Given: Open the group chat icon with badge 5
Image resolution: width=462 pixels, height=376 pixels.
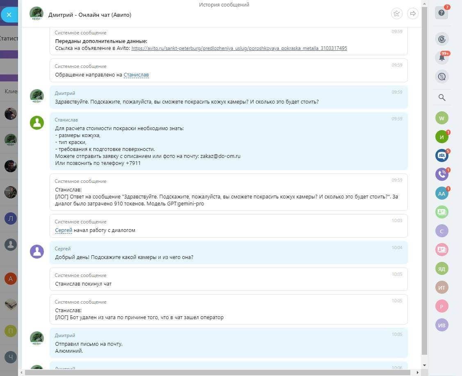Looking at the screenshot, I should click(442, 156).
